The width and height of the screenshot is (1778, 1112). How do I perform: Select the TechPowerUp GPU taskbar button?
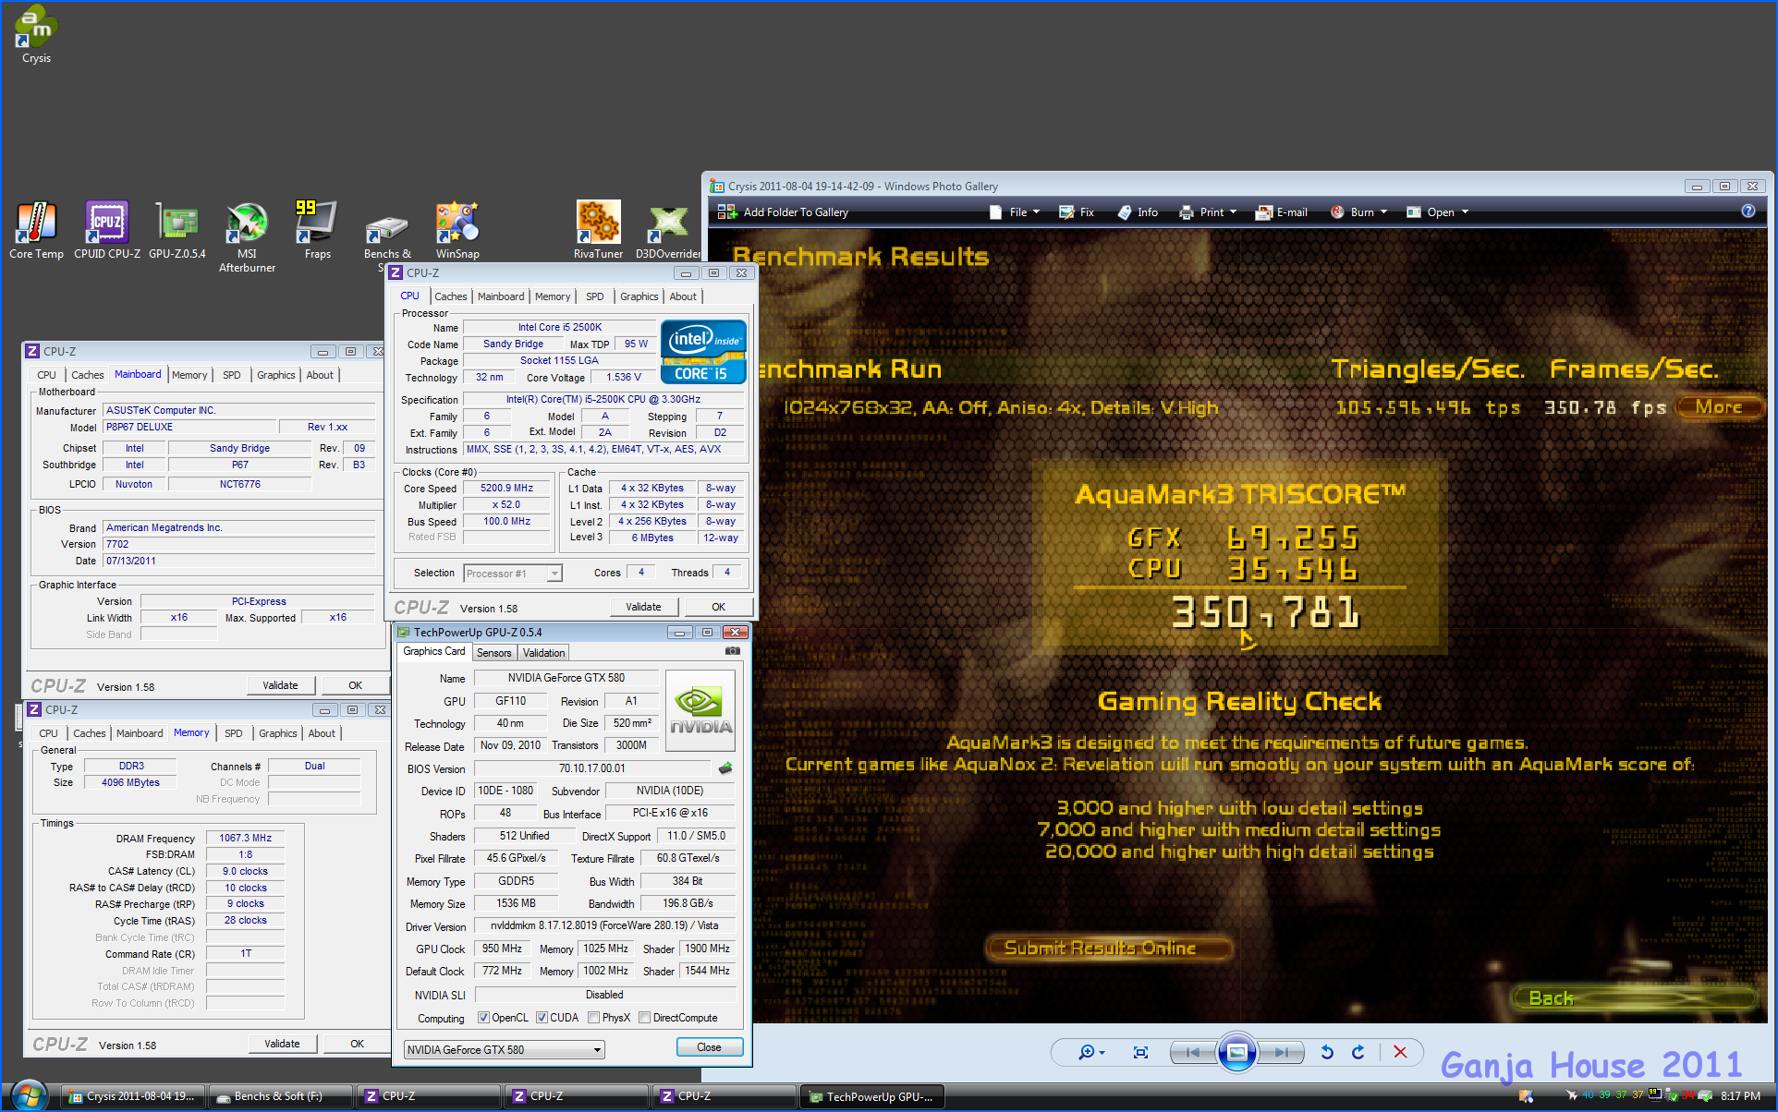(871, 1096)
